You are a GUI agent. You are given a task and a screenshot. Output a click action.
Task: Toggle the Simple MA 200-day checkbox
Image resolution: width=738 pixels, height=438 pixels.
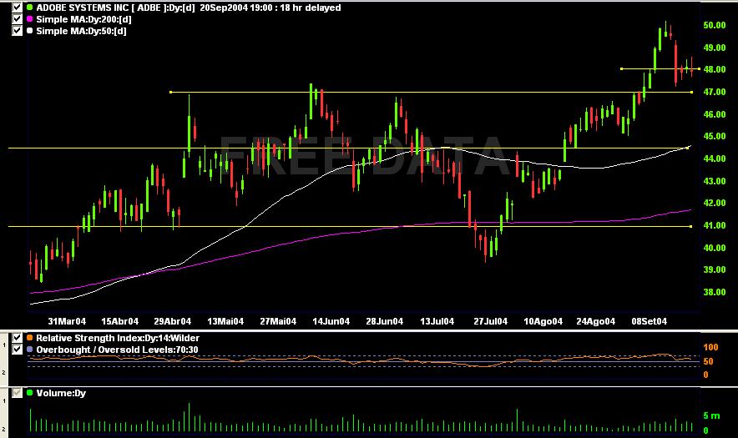pos(17,19)
